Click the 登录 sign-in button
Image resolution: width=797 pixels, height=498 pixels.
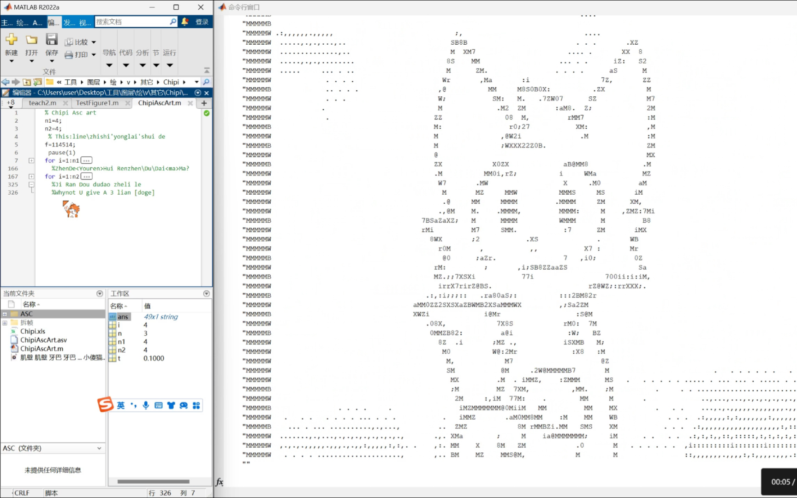[x=202, y=22]
